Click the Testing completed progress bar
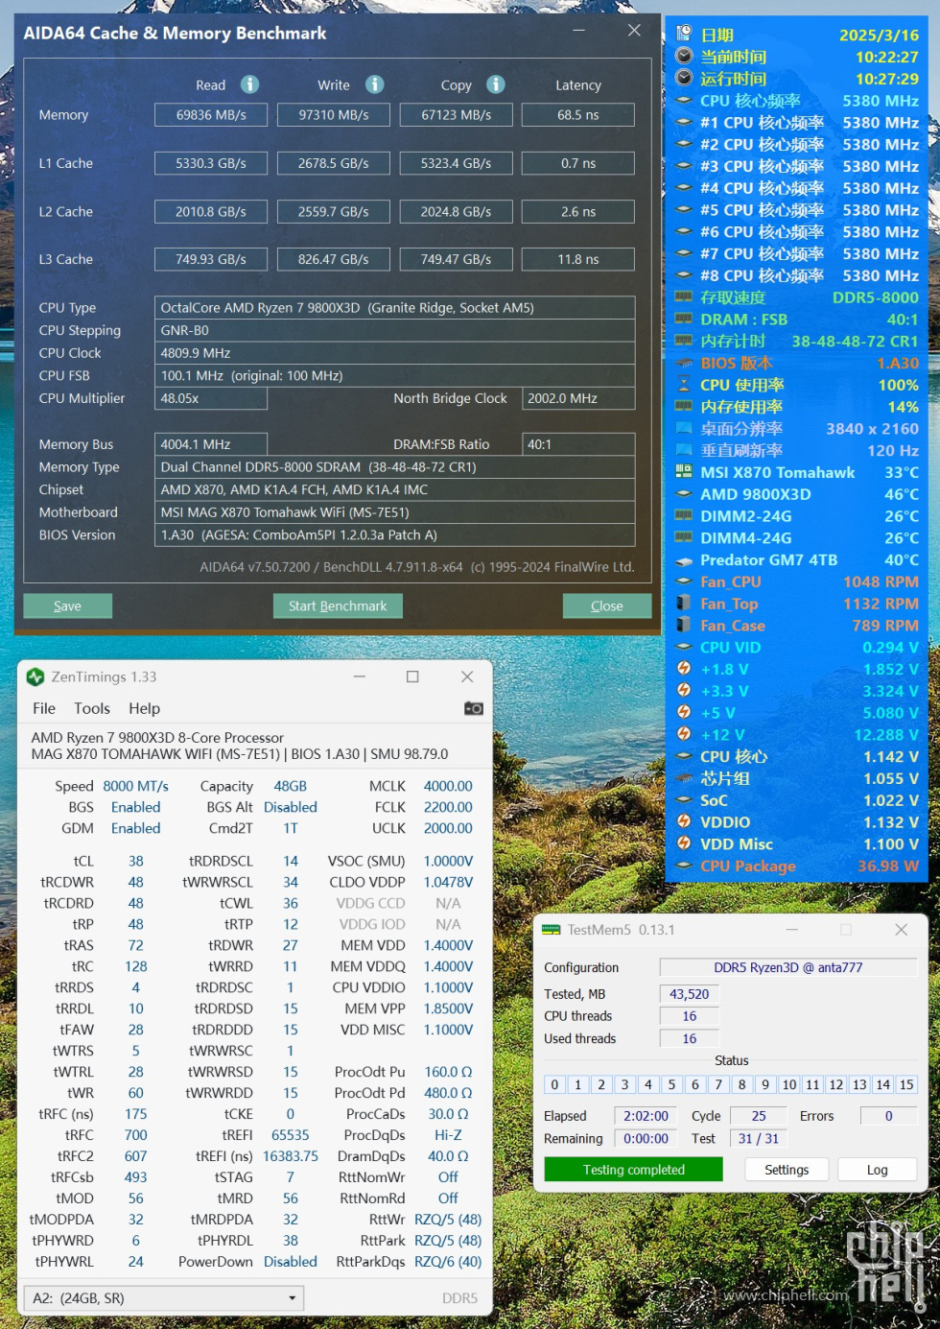The width and height of the screenshot is (940, 1329). click(x=633, y=1169)
